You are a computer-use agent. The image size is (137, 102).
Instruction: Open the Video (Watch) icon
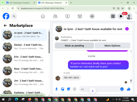[67, 16]
